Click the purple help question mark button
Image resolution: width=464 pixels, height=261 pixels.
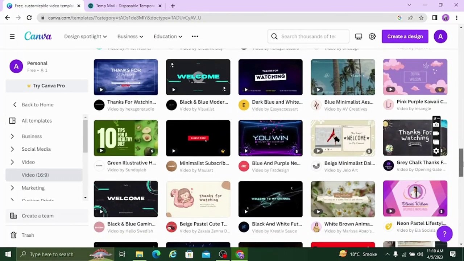pyautogui.click(x=444, y=234)
